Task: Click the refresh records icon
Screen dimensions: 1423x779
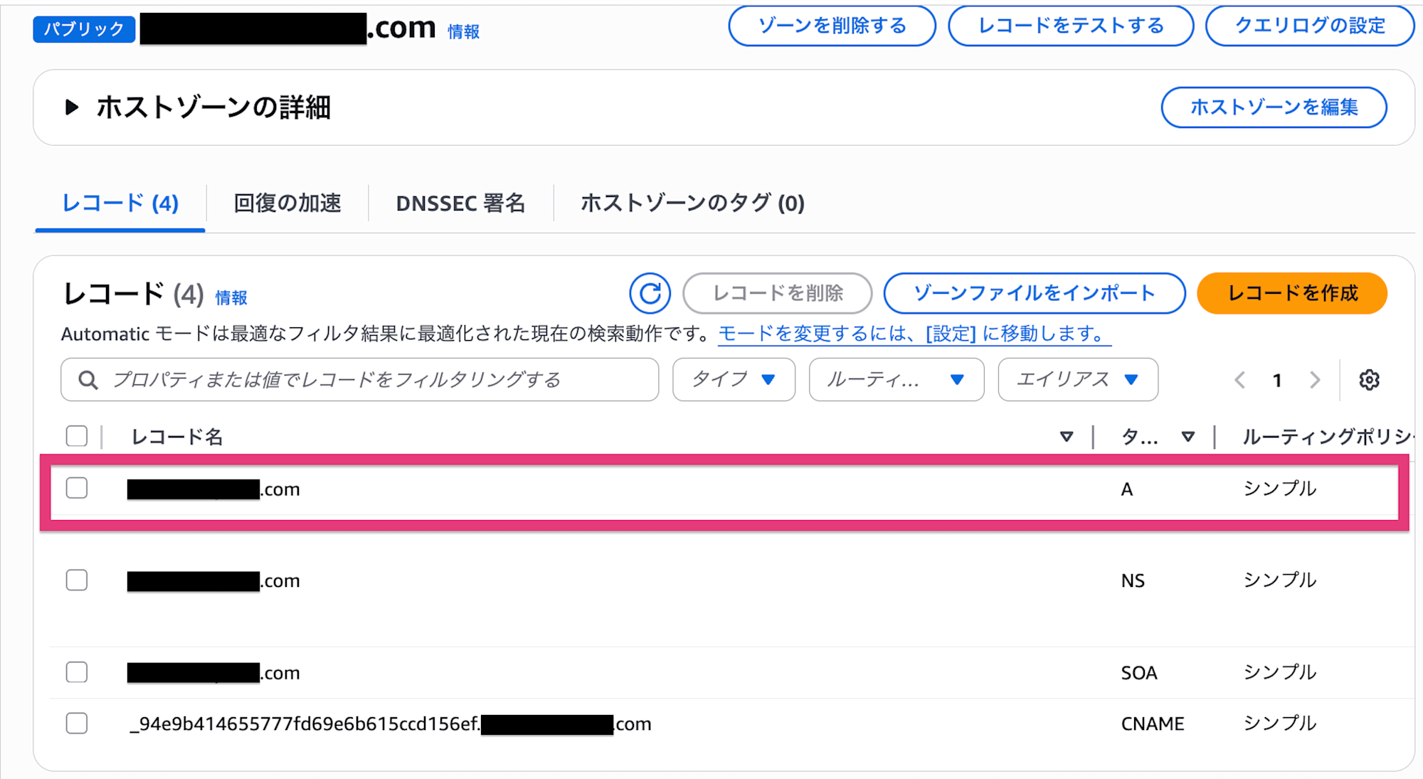Action: (649, 293)
